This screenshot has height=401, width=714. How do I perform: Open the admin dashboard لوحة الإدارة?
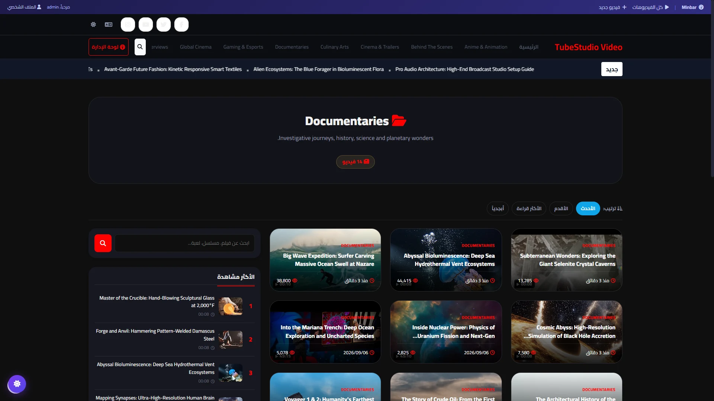coord(109,47)
